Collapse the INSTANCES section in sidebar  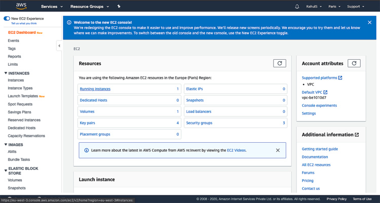5,73
